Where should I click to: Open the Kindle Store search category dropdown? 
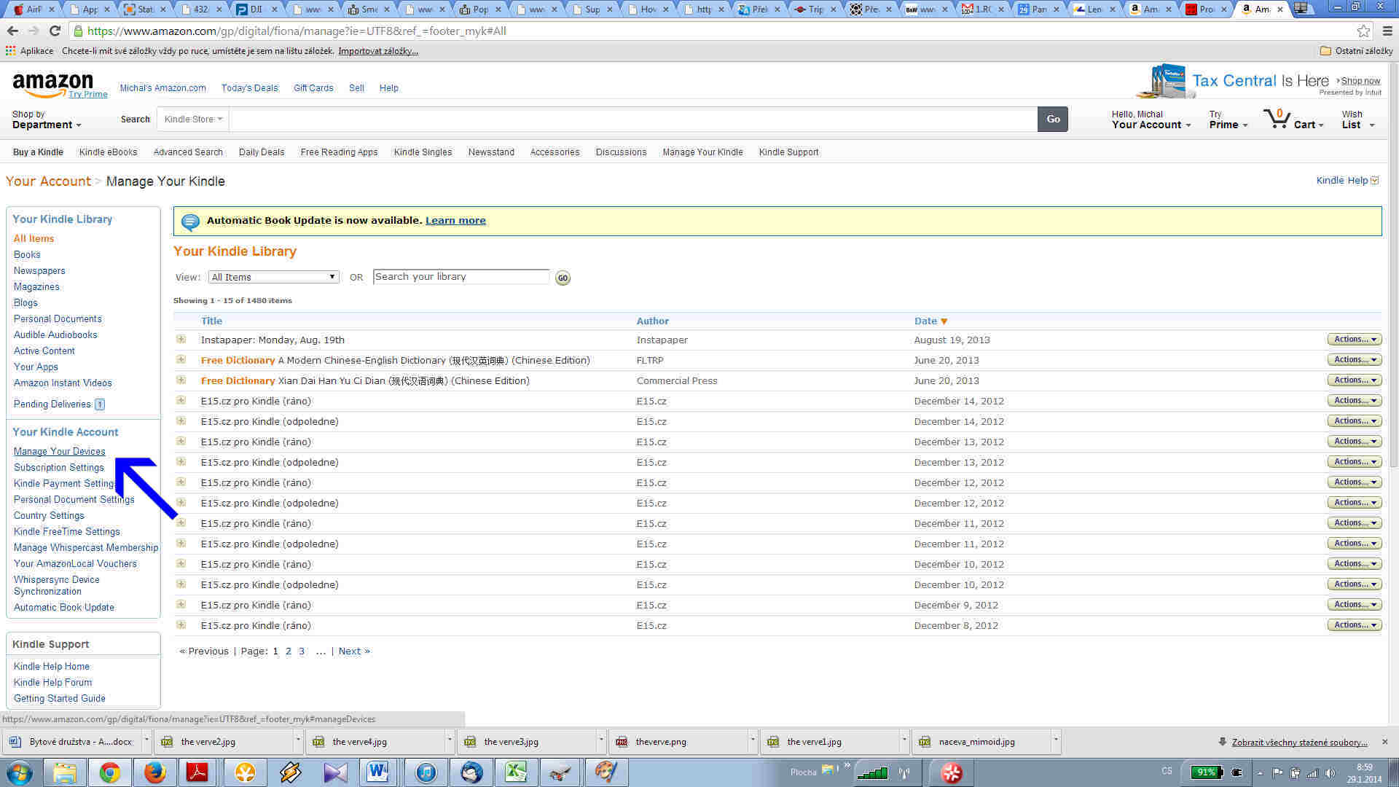(x=193, y=119)
